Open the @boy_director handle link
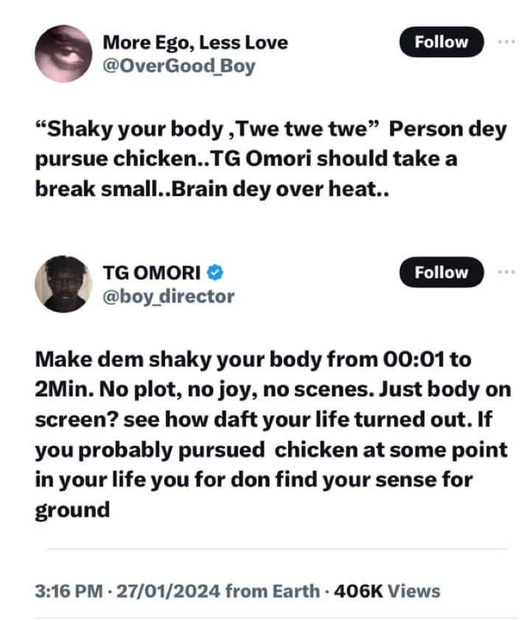 point(169,296)
